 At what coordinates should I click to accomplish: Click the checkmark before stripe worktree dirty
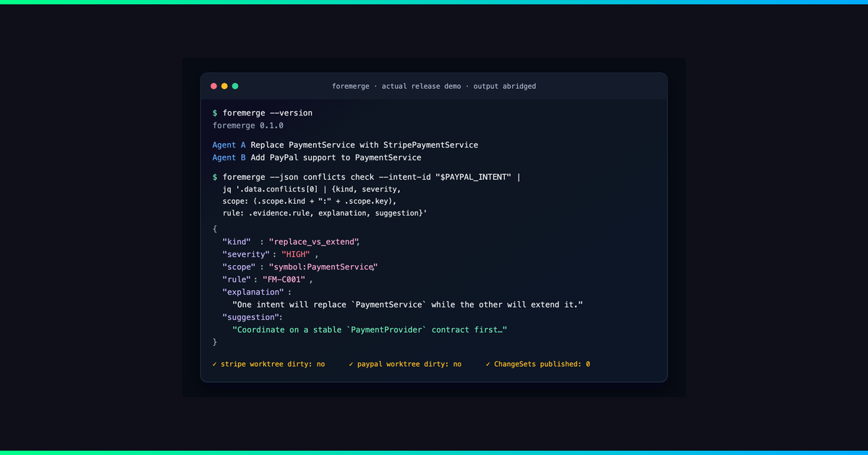215,364
